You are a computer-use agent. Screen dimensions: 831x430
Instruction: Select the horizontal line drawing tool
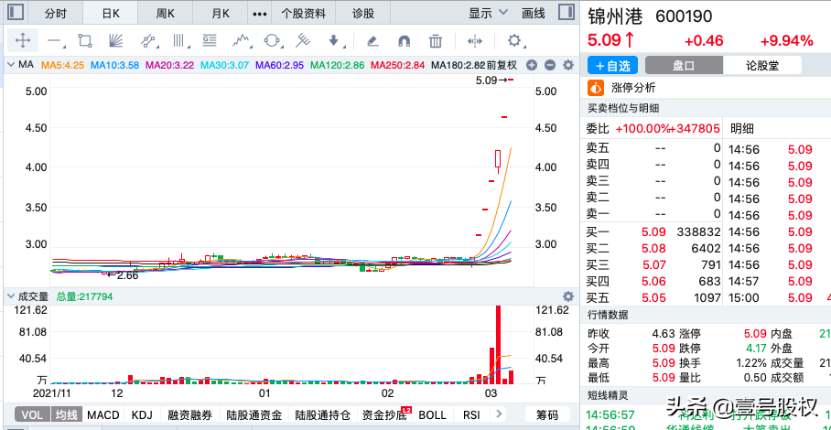55,41
